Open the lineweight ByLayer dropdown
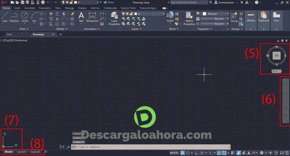This screenshot has width=290, height=156. click(215, 19)
